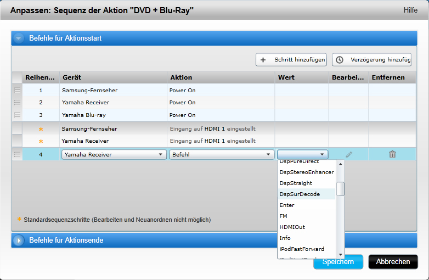Pick FM from the dropdown list
Image resolution: width=429 pixels, height=280 pixels.
284,216
